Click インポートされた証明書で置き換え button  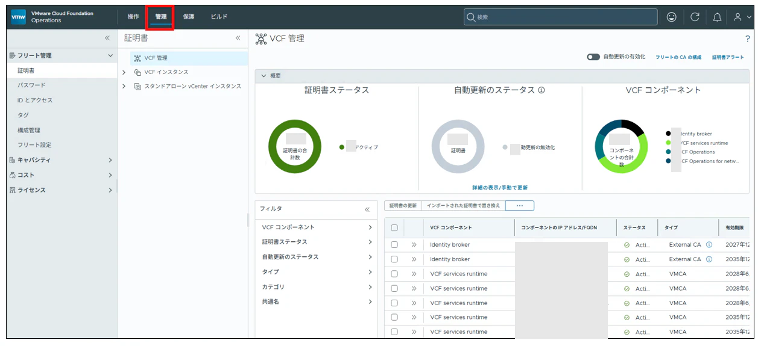pyautogui.click(x=464, y=206)
